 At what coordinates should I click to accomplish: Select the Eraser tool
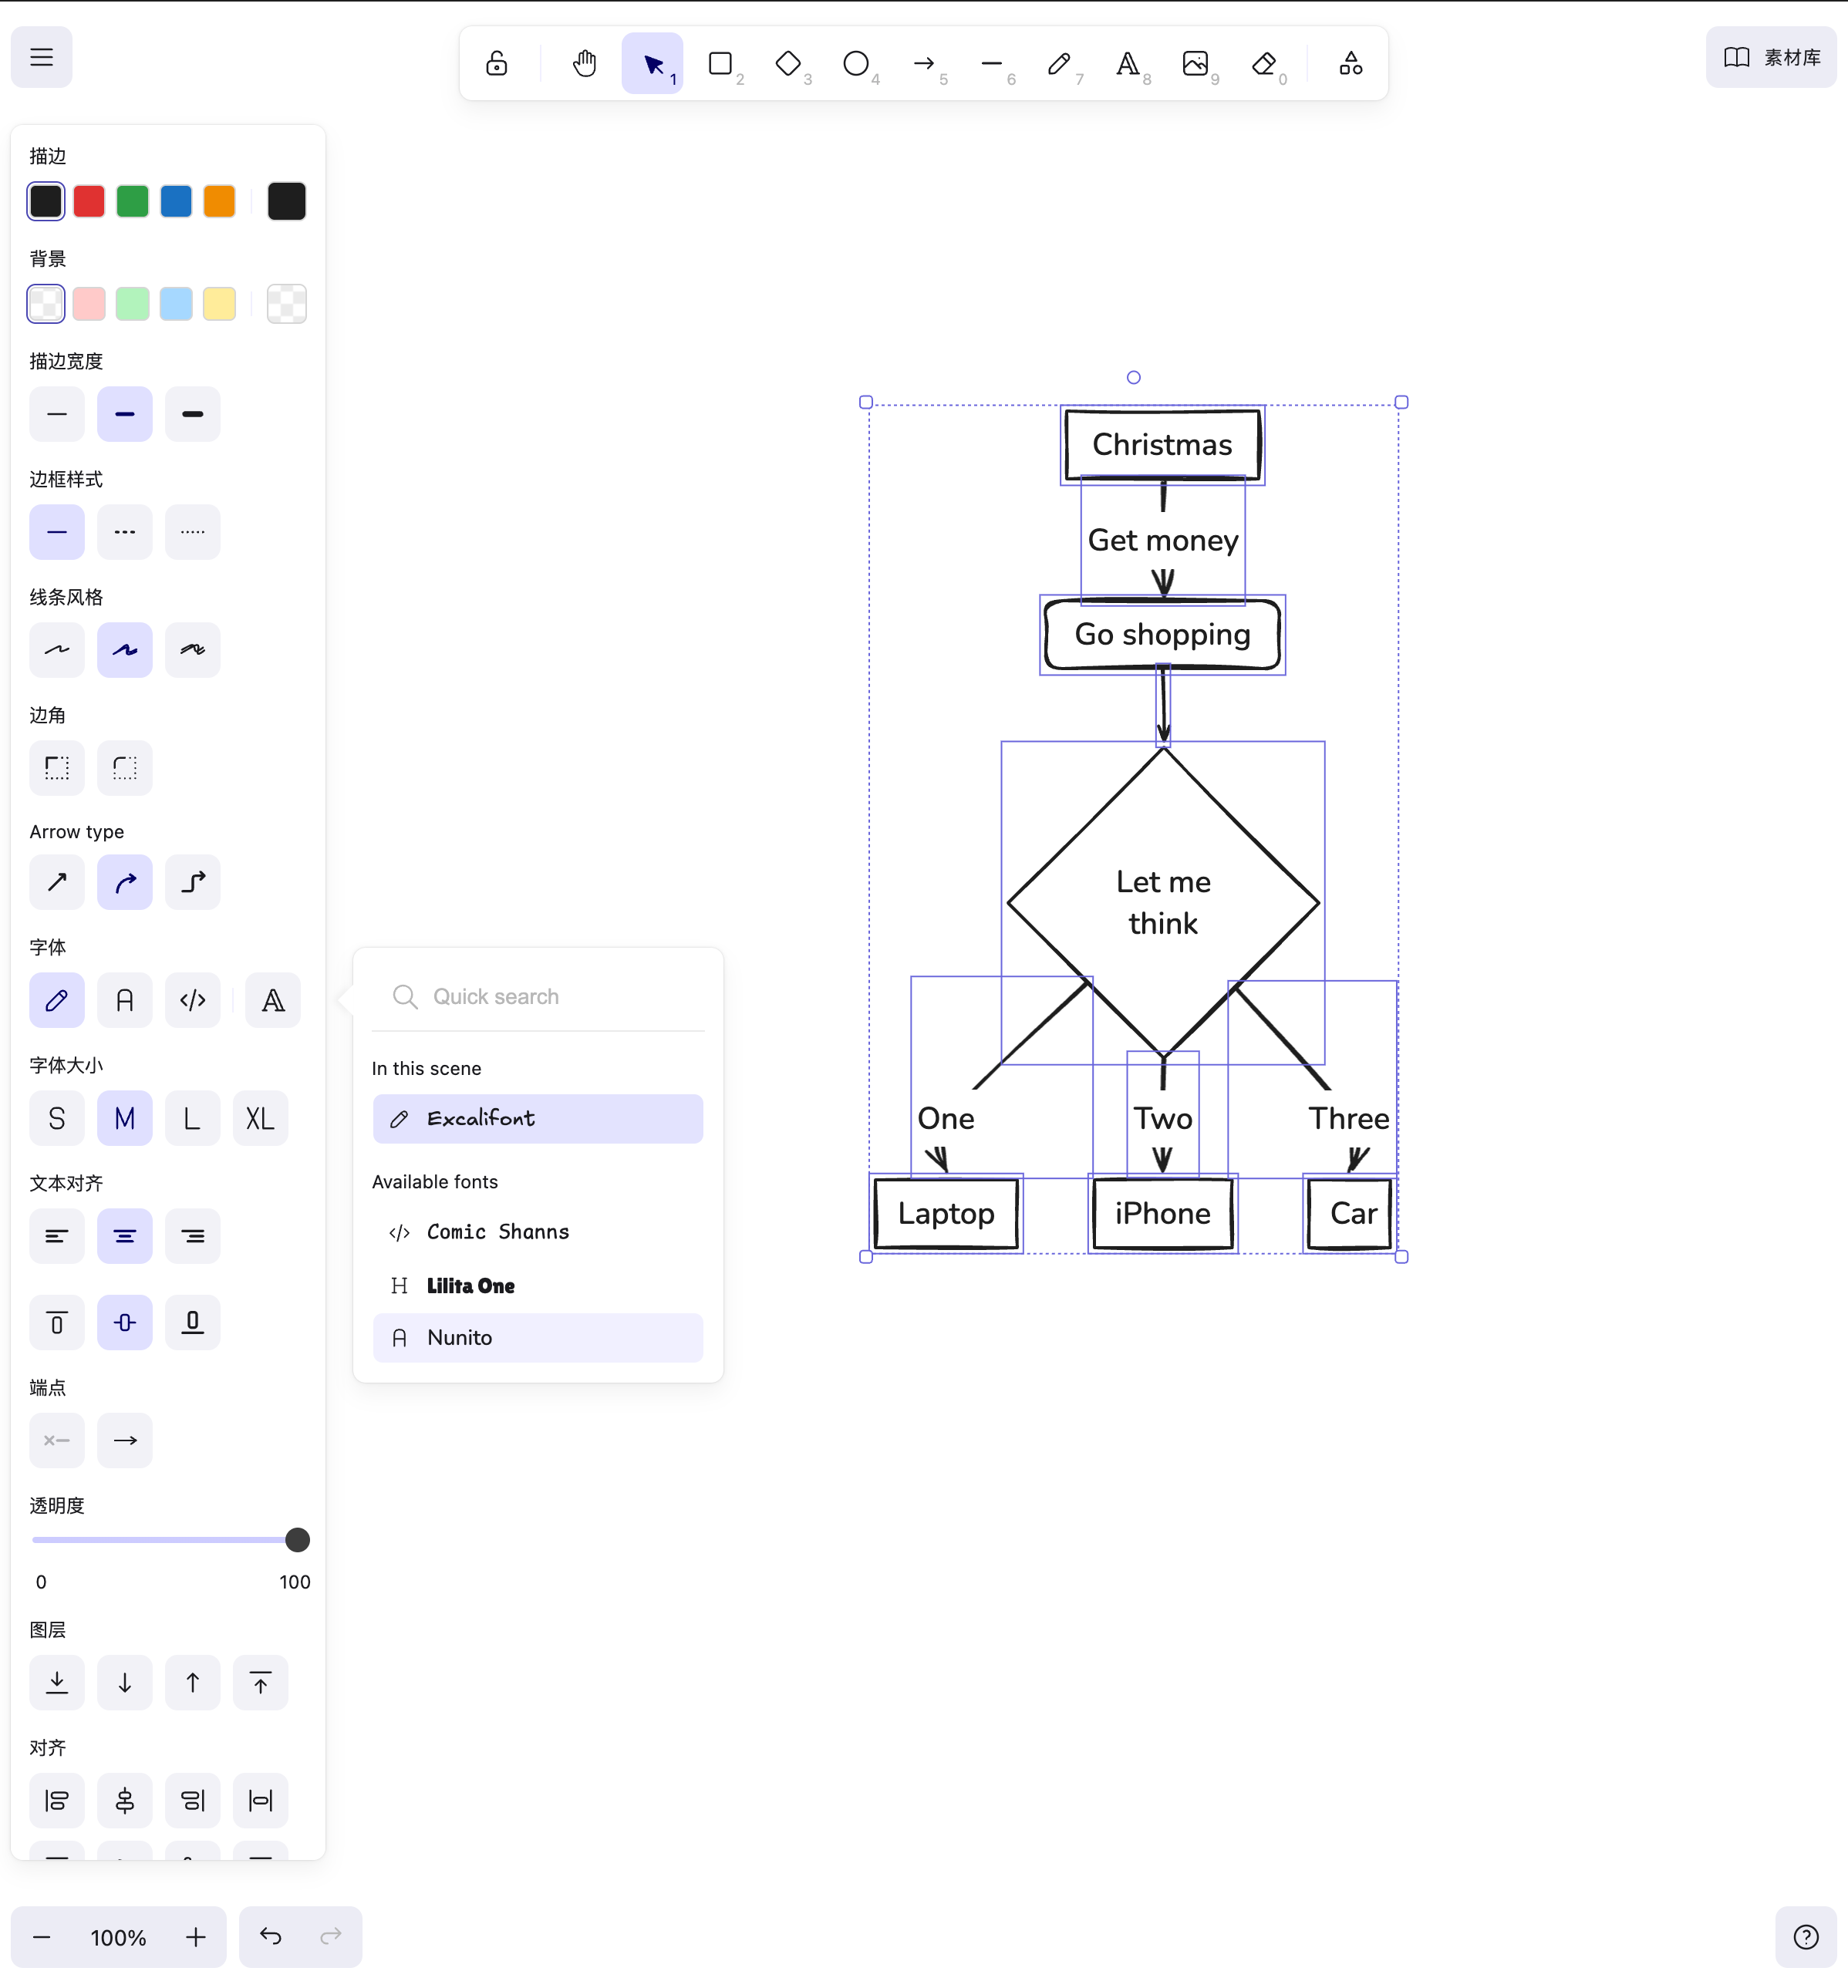click(1264, 64)
